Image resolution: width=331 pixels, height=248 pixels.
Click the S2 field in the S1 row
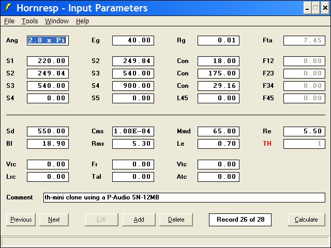pyautogui.click(x=133, y=61)
